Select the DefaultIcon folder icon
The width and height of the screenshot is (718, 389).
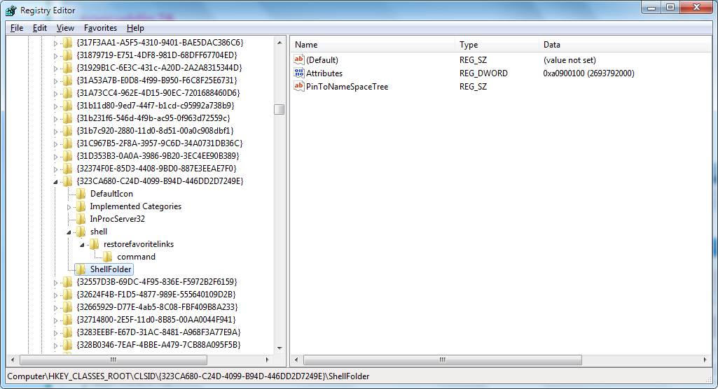click(x=81, y=194)
